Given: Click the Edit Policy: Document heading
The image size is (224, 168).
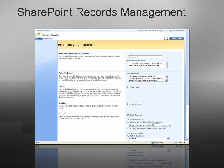Looking at the screenshot, I should coord(76,45).
